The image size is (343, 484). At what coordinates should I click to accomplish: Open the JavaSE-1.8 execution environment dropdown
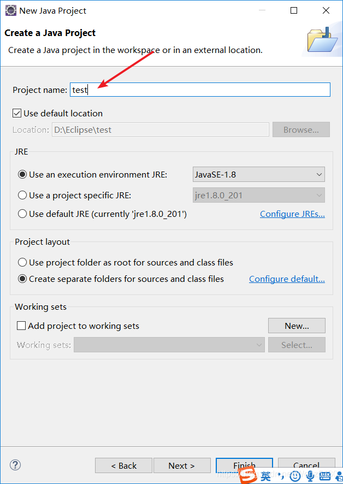click(320, 174)
